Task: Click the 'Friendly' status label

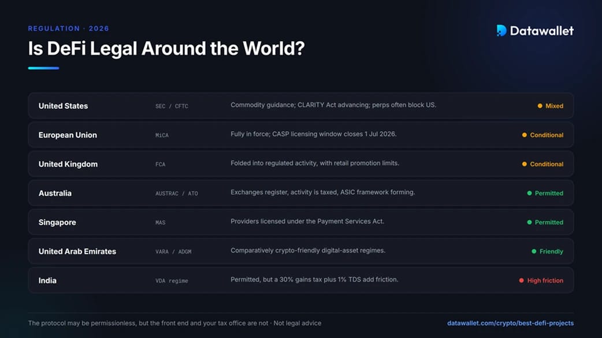Action: [x=551, y=251]
